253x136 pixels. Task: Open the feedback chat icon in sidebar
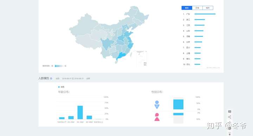230,111
